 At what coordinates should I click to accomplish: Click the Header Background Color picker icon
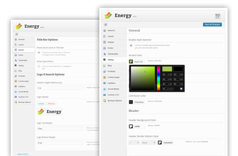(x=131, y=126)
